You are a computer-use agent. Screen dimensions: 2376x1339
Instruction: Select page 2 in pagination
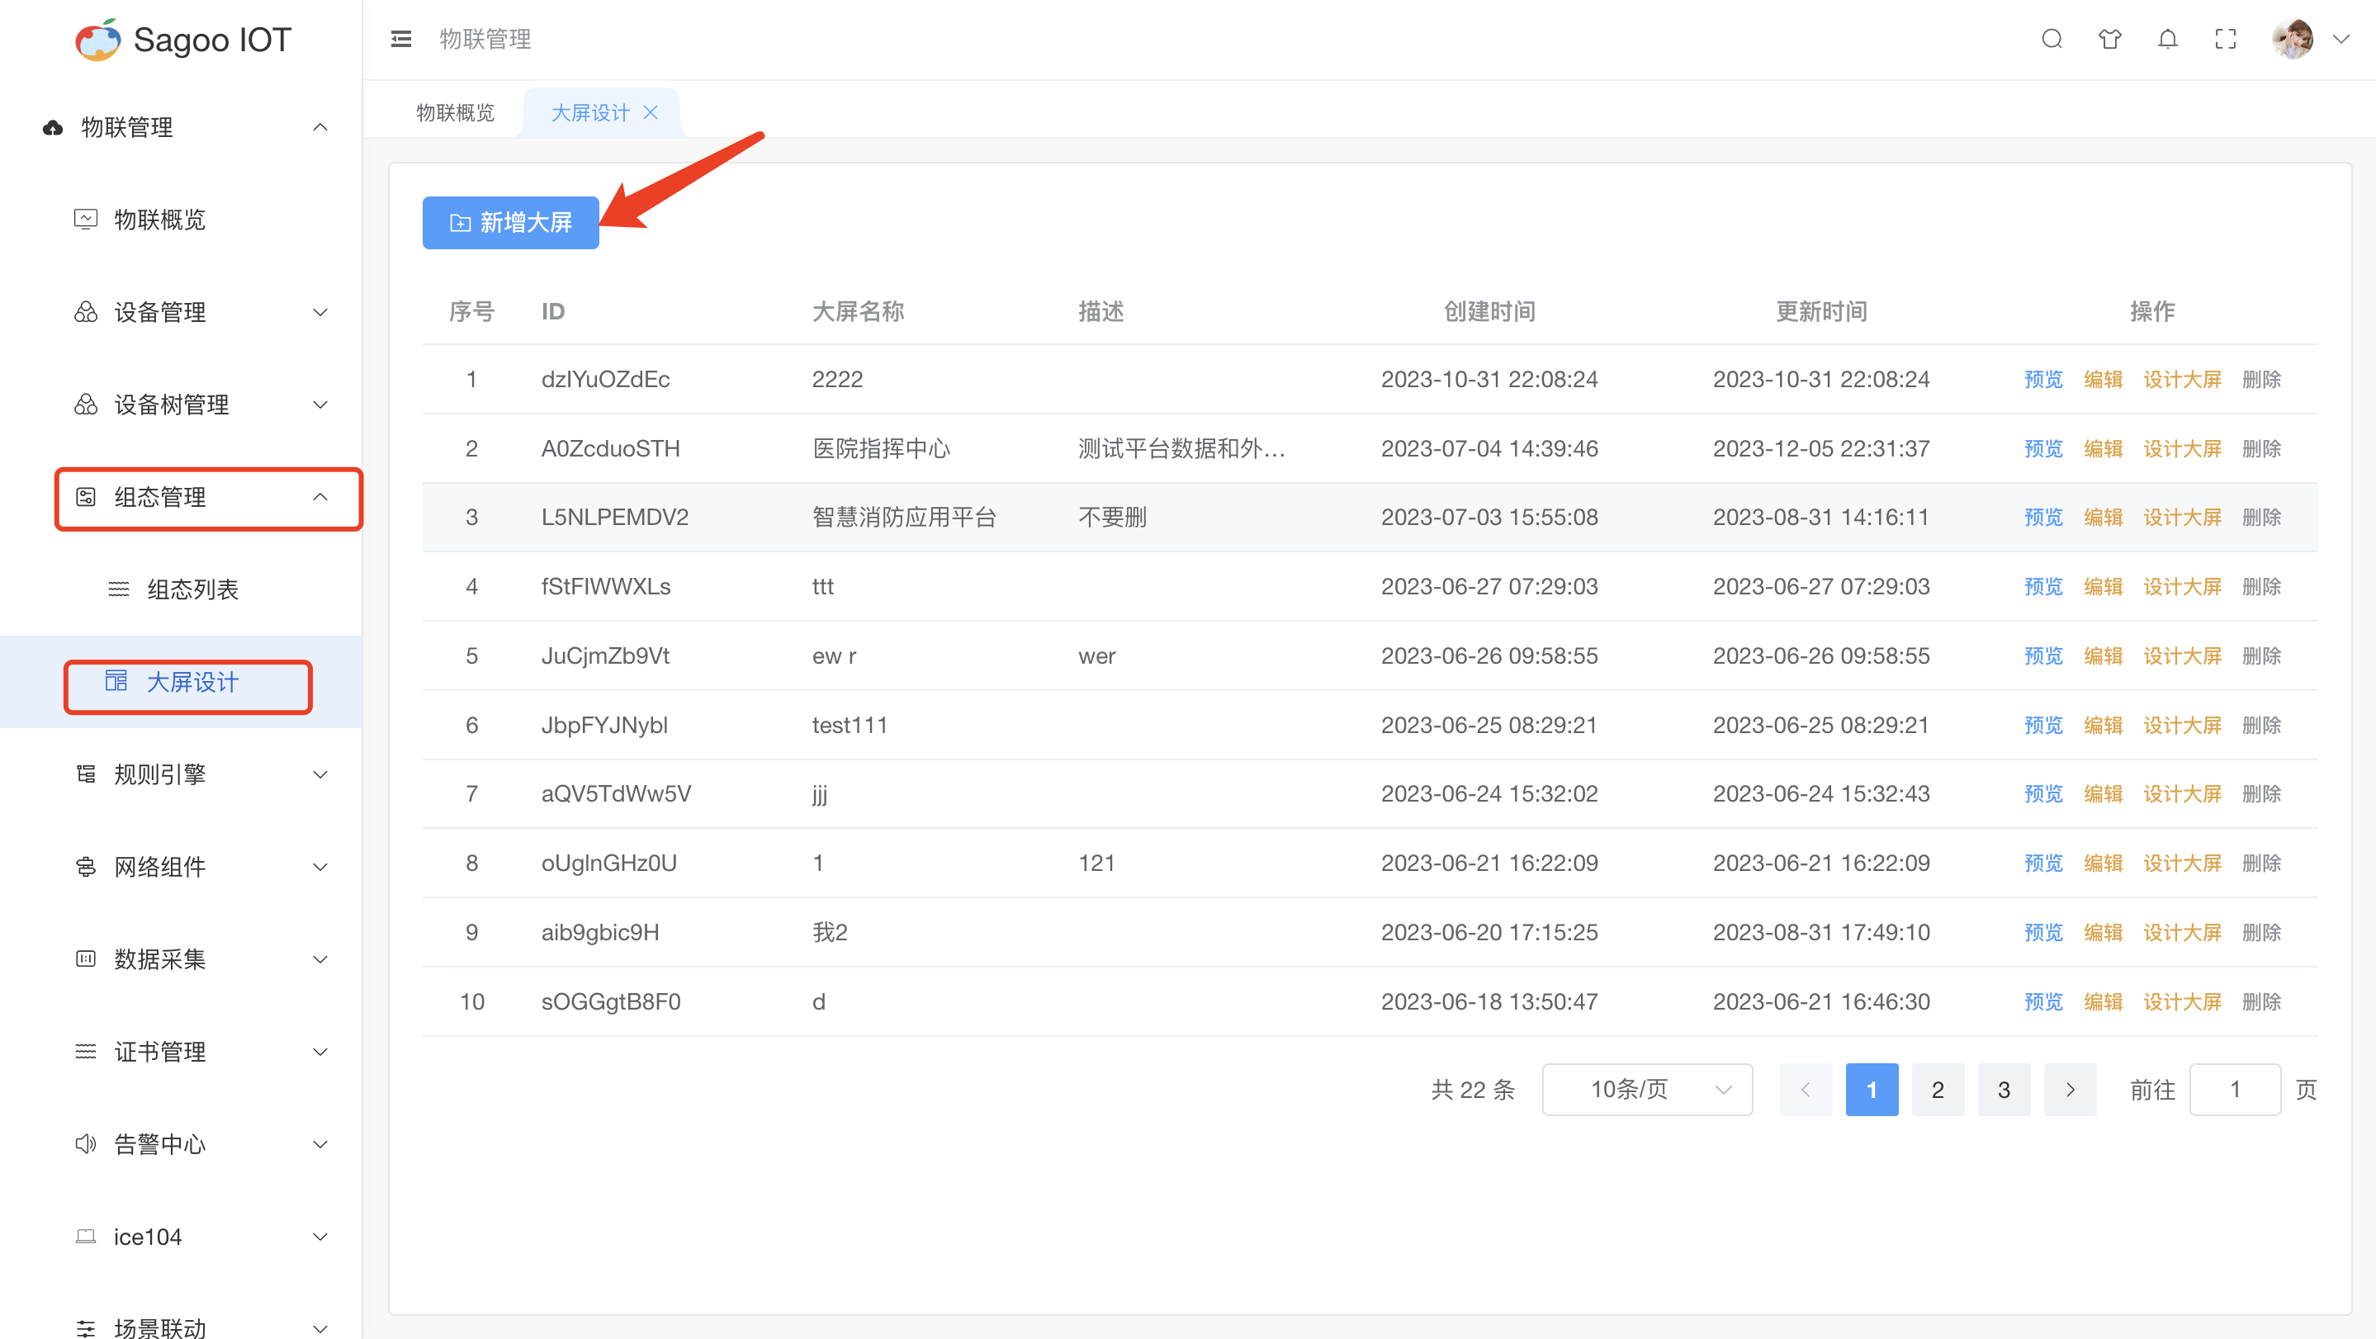(1937, 1090)
